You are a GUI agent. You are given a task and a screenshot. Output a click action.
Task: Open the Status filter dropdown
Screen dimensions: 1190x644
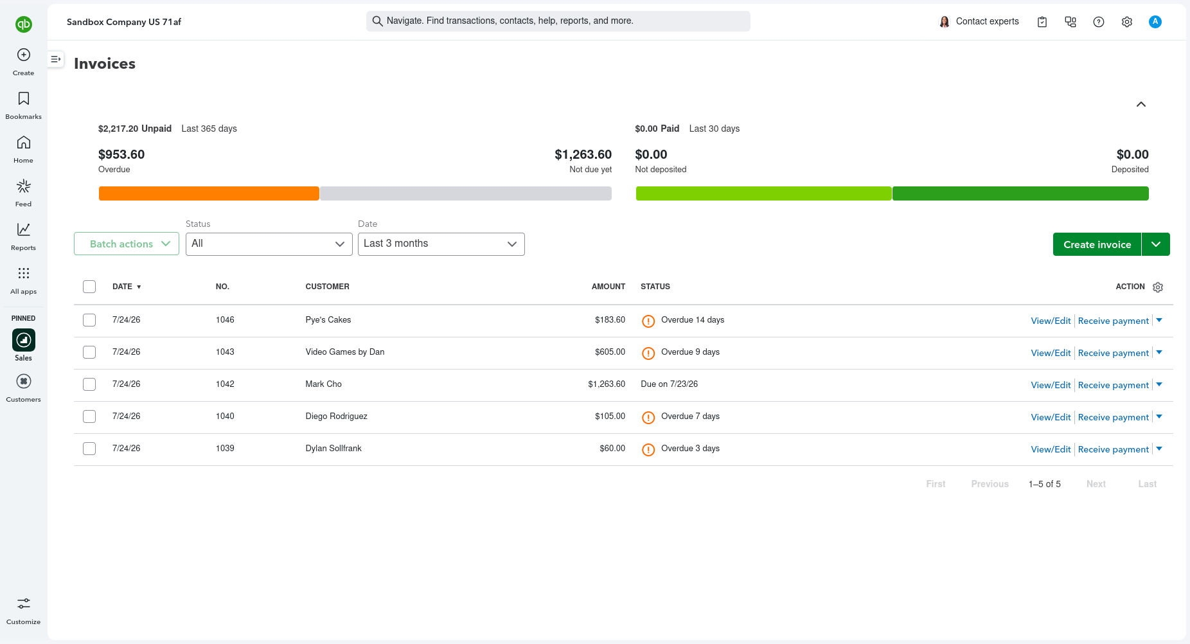[x=269, y=244]
